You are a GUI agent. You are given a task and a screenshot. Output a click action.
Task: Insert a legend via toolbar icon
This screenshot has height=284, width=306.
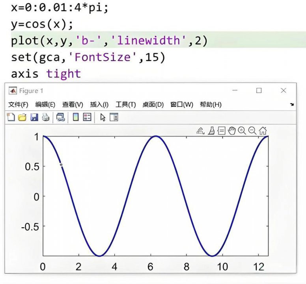pyautogui.click(x=87, y=117)
